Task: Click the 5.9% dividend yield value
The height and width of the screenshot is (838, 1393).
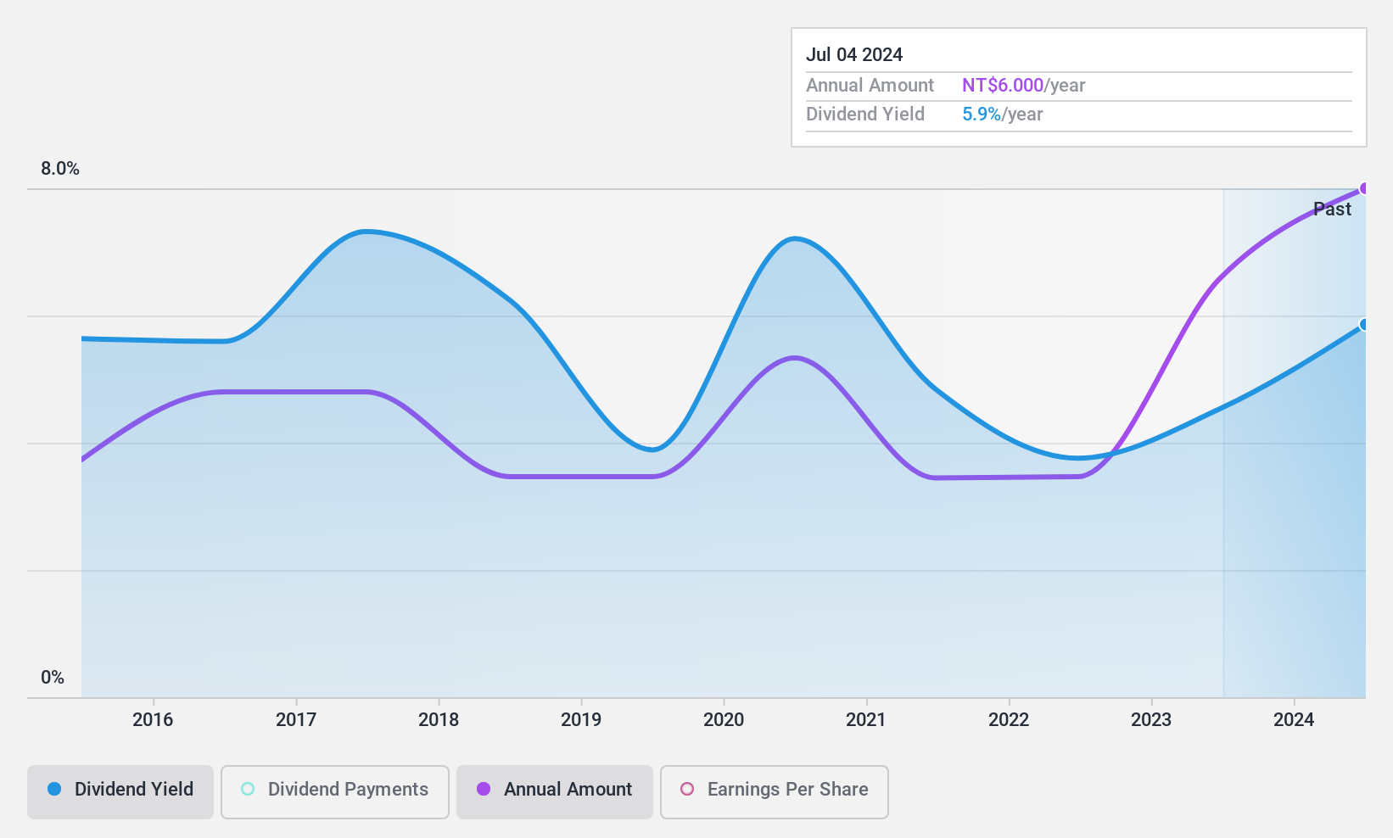Action: click(982, 114)
